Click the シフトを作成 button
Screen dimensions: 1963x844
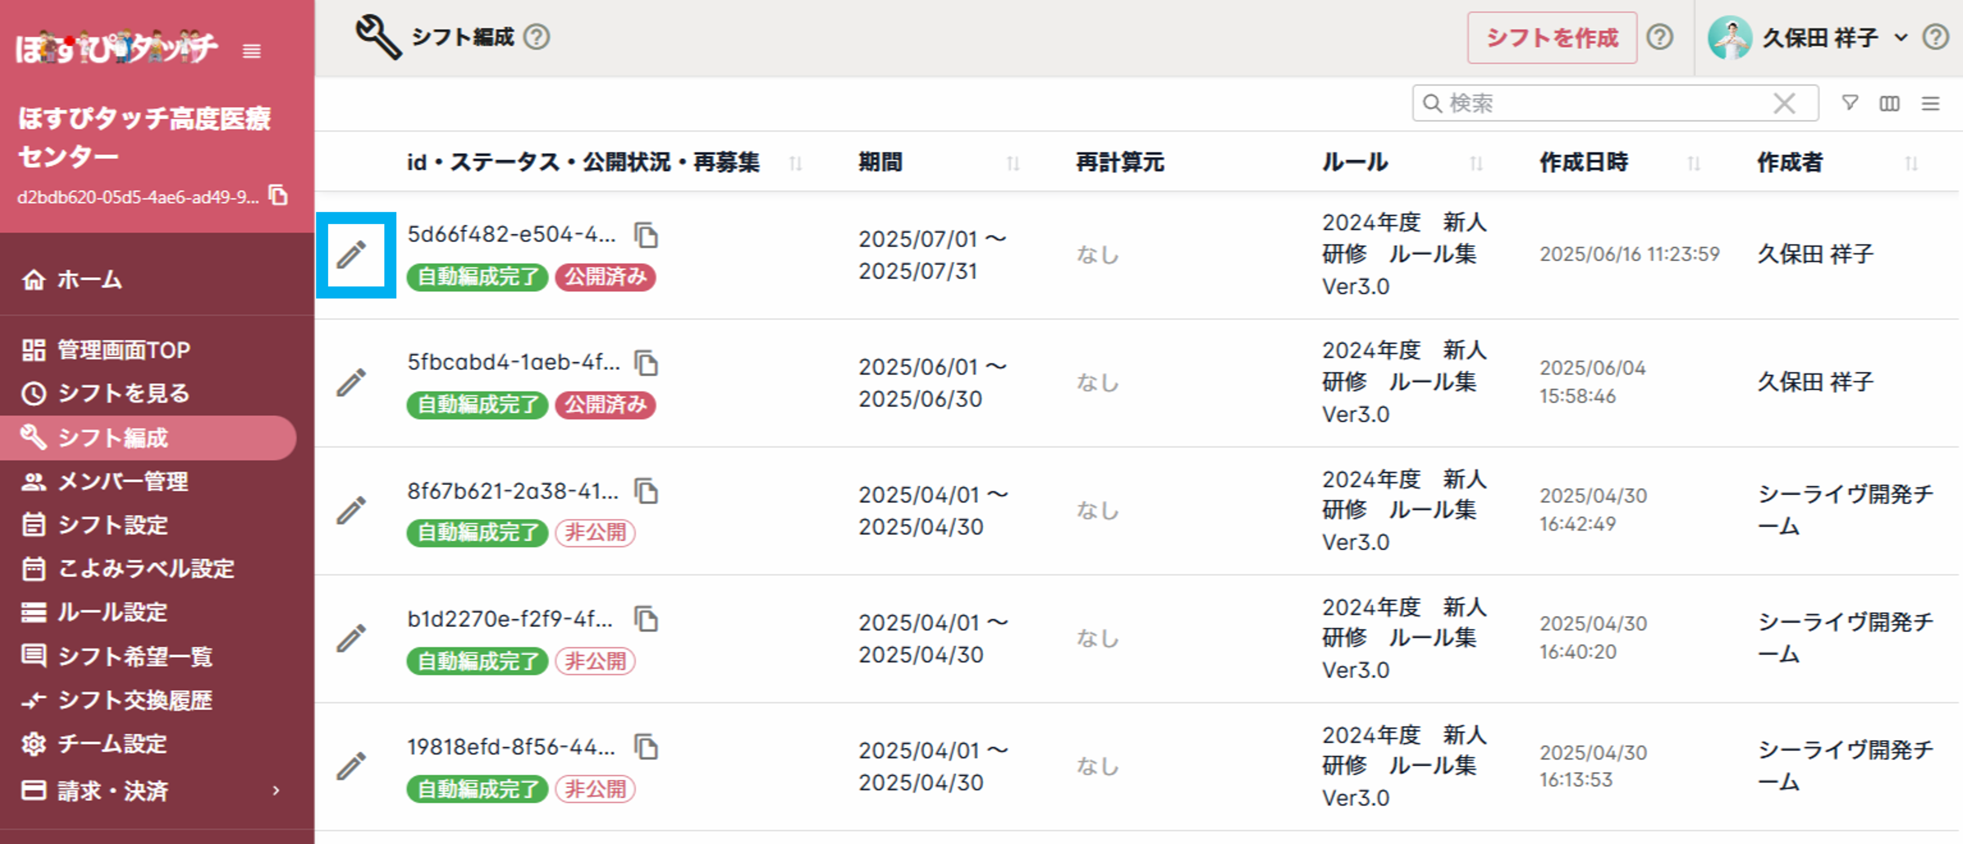(1552, 37)
